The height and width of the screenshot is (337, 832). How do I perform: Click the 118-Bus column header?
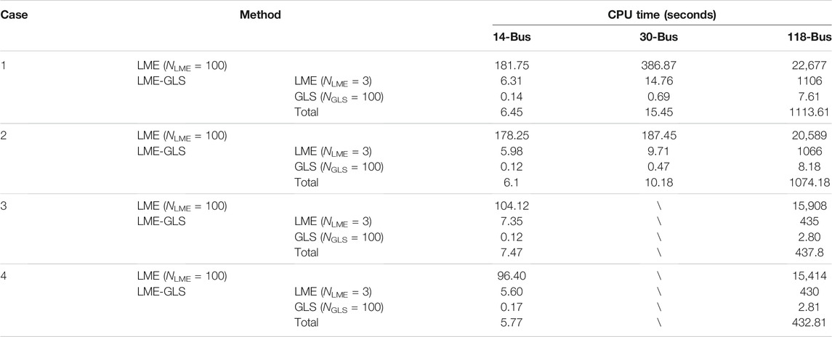[x=811, y=38]
